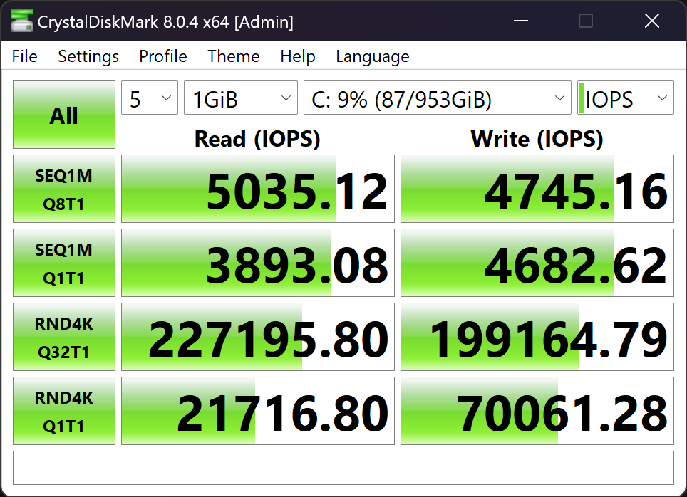Screen dimensions: 687x497
Task: Open the File menu
Action: click(24, 56)
